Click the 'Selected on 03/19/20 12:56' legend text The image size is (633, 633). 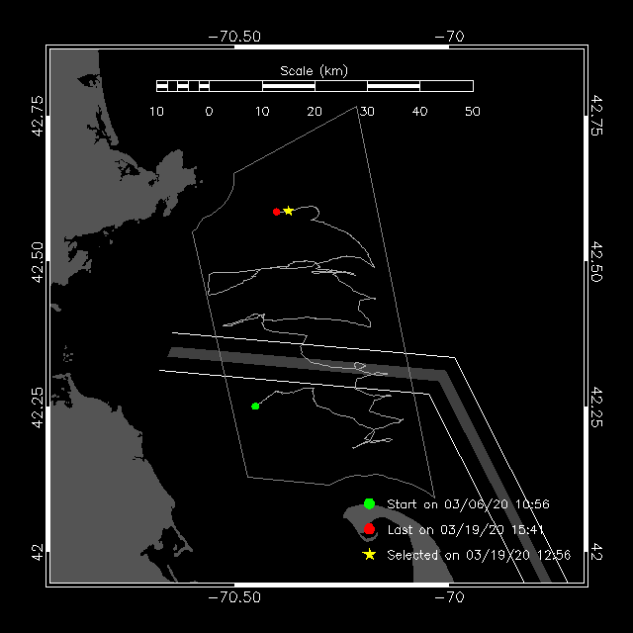point(479,555)
